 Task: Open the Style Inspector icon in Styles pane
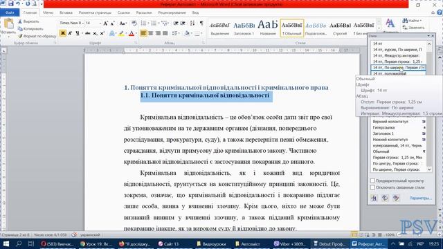pos(385,198)
